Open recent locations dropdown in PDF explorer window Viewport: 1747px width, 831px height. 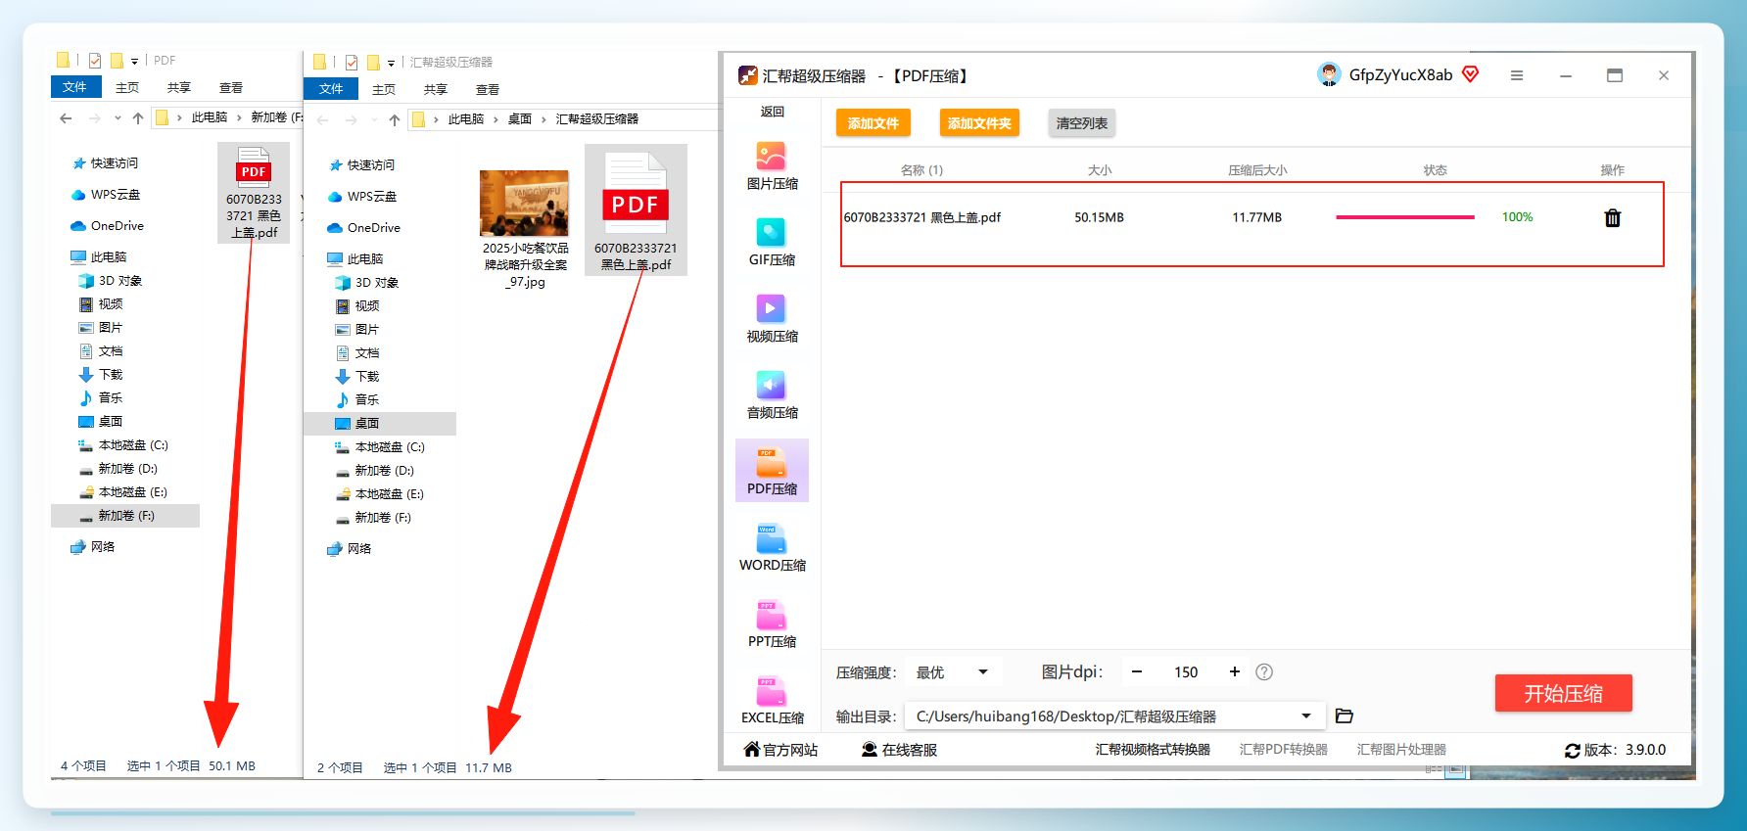coord(118,118)
